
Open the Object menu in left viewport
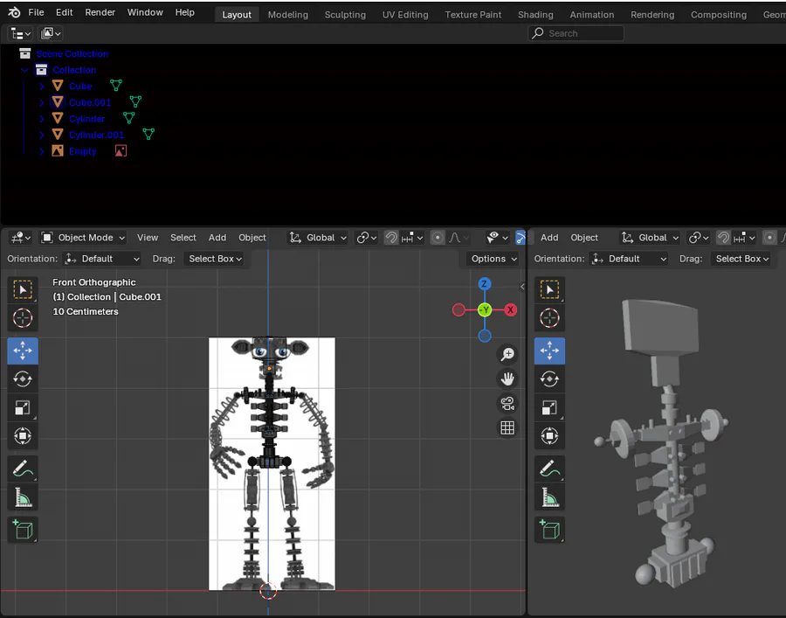coord(252,237)
